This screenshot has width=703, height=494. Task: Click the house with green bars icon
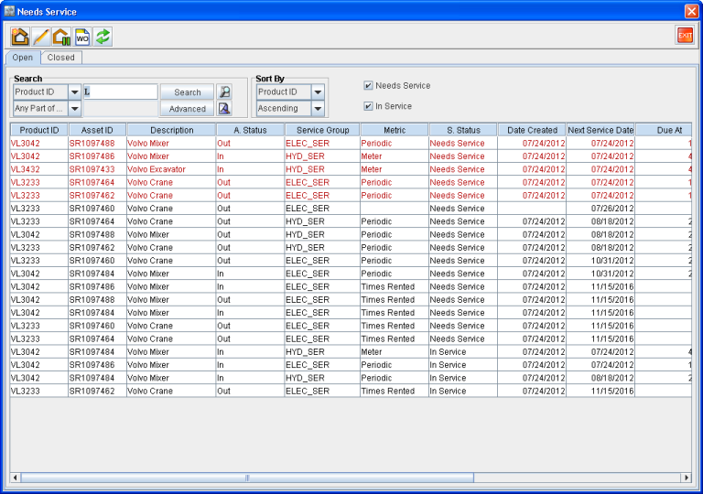(x=61, y=37)
